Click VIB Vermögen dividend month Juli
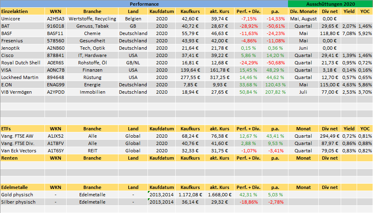Screen dimensions: 373x213 (x=303, y=92)
